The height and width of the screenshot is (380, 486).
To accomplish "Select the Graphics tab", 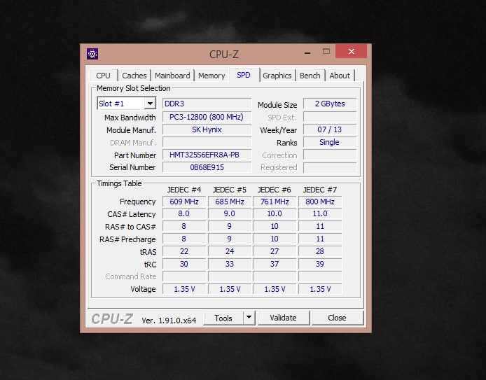I will click(277, 76).
